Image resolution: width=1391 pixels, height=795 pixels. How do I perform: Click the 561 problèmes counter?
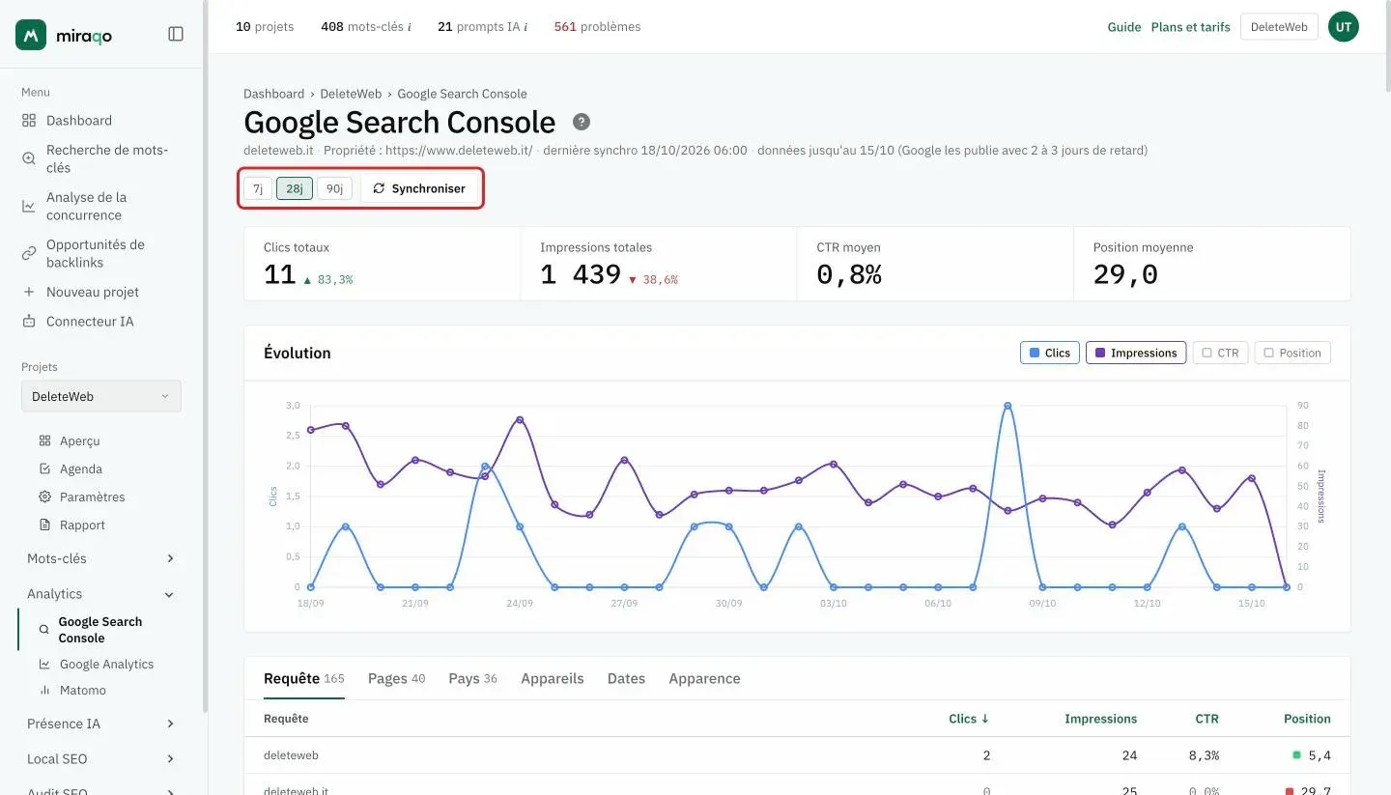[x=597, y=27]
